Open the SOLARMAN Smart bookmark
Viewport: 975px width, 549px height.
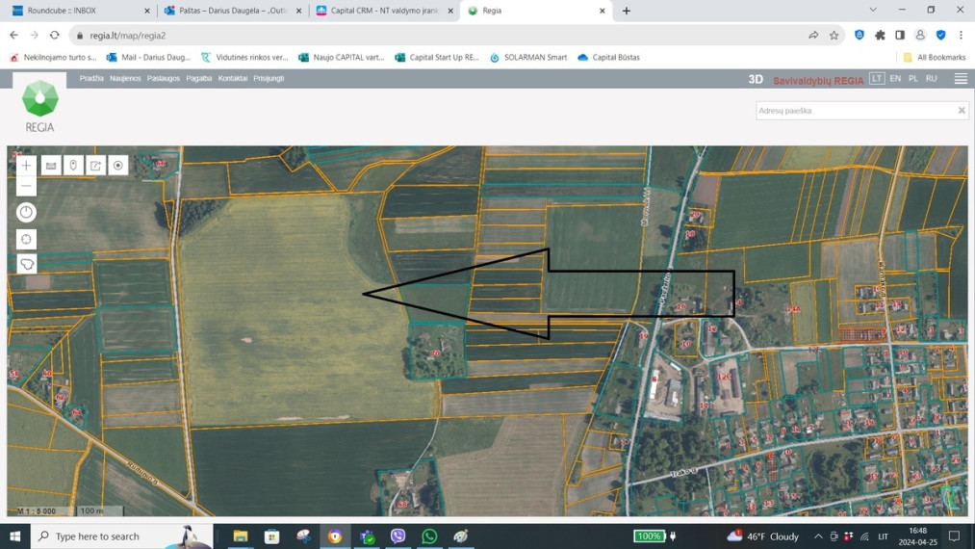pos(528,57)
